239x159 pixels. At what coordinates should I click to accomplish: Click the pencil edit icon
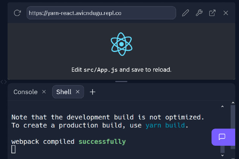coord(186,13)
